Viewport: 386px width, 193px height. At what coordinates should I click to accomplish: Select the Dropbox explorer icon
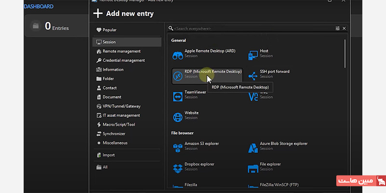click(177, 168)
